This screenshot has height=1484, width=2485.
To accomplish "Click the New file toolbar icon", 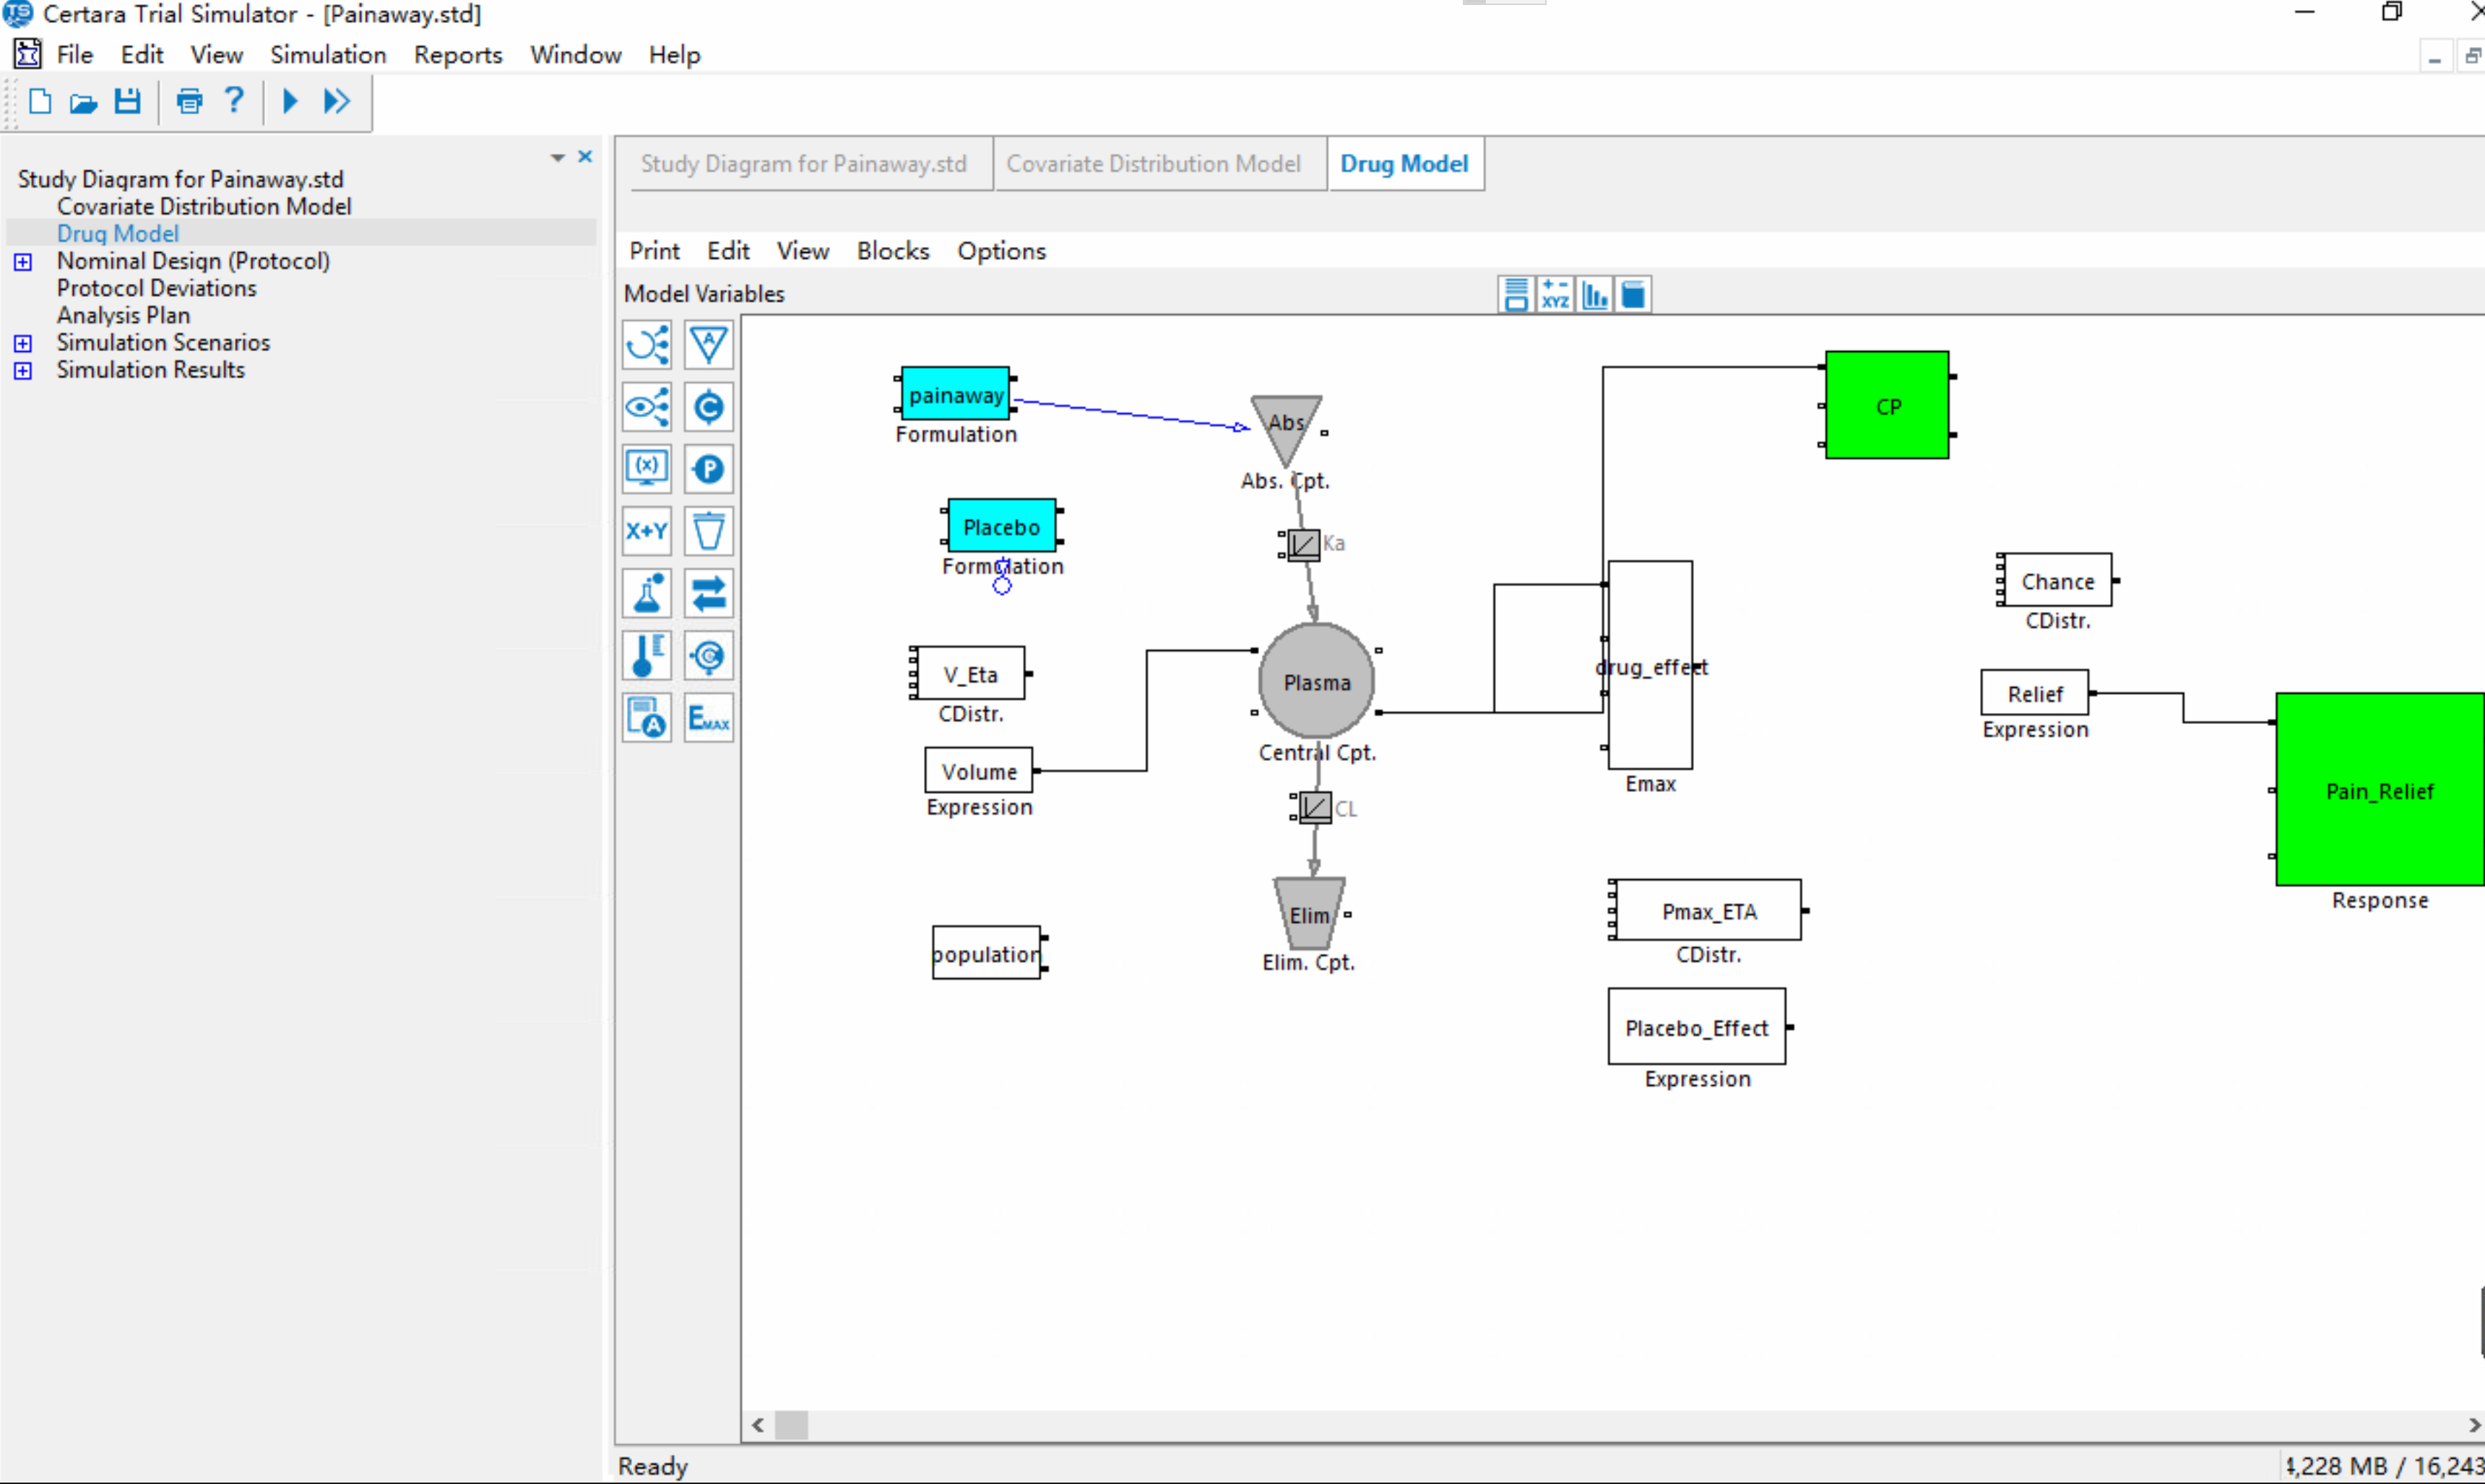I will (40, 101).
